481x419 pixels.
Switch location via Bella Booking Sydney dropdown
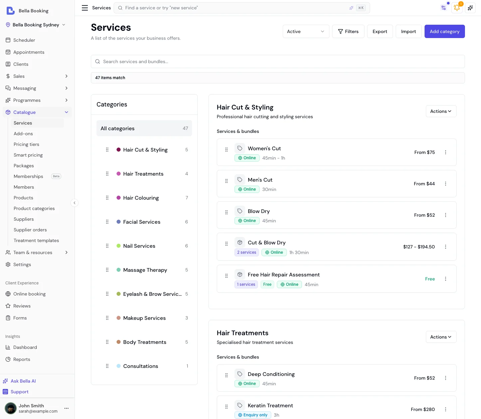click(x=36, y=25)
